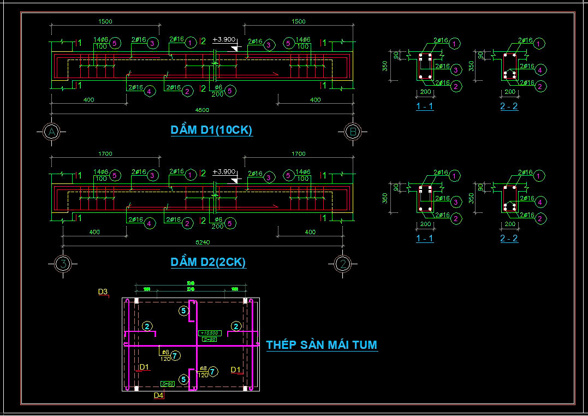This screenshot has width=588, height=416.
Task: Select callout 7 near the Ø8/120 slab bars
Action: [x=174, y=355]
